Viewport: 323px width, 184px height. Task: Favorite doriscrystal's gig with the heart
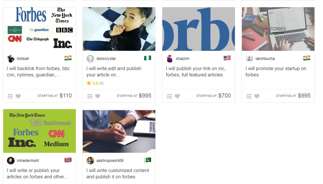[98, 96]
